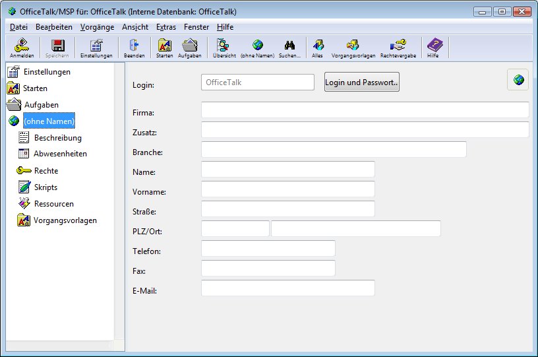Open the Hilfe menu in the menu bar
538x357 pixels.
click(x=225, y=27)
